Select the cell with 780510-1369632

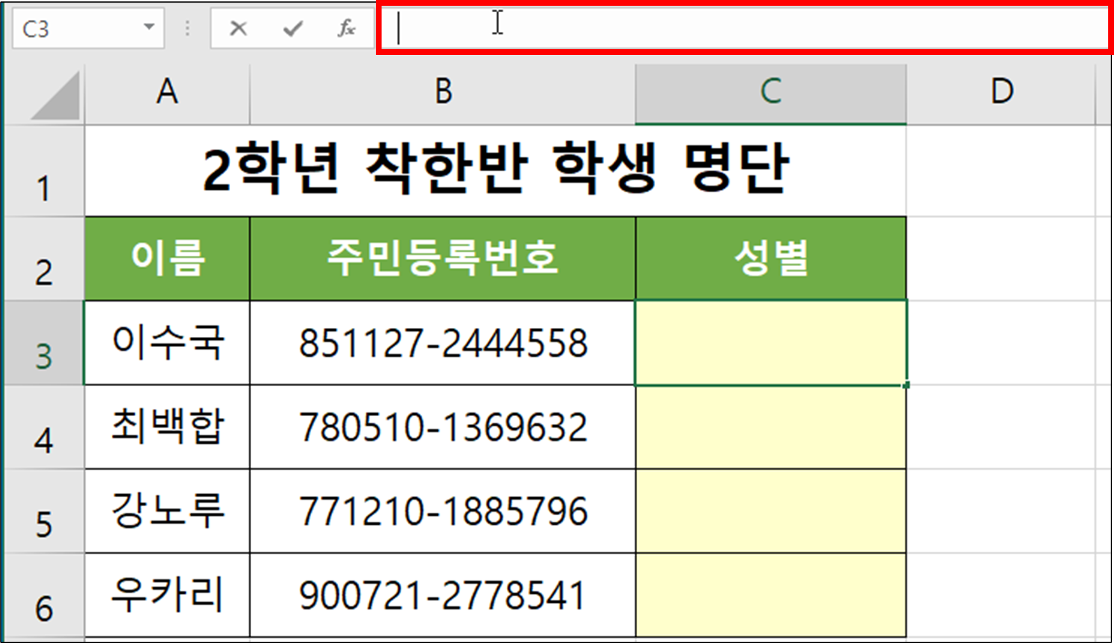pyautogui.click(x=443, y=428)
